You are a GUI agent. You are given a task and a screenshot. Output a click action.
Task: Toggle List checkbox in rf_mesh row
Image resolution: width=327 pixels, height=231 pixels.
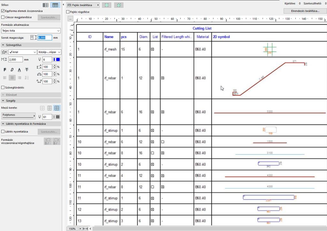click(152, 49)
